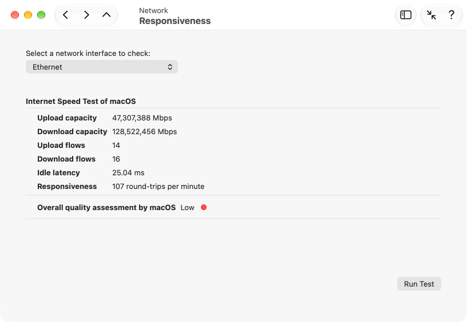Click 'Overall quality assessment by macOS' label
The image size is (467, 322).
(x=106, y=207)
